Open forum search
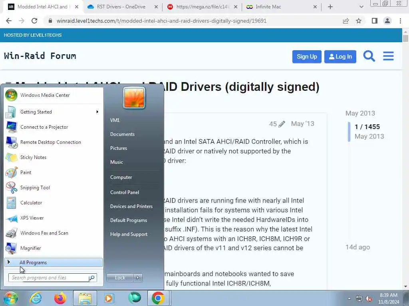Screen dimensions: 409x306 (x=369, y=56)
